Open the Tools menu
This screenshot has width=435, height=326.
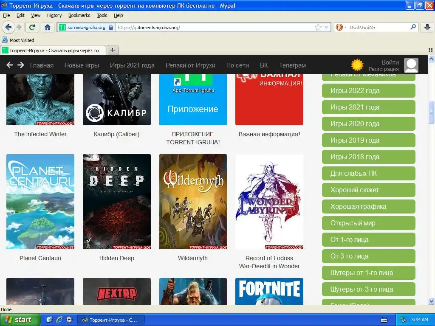point(102,16)
